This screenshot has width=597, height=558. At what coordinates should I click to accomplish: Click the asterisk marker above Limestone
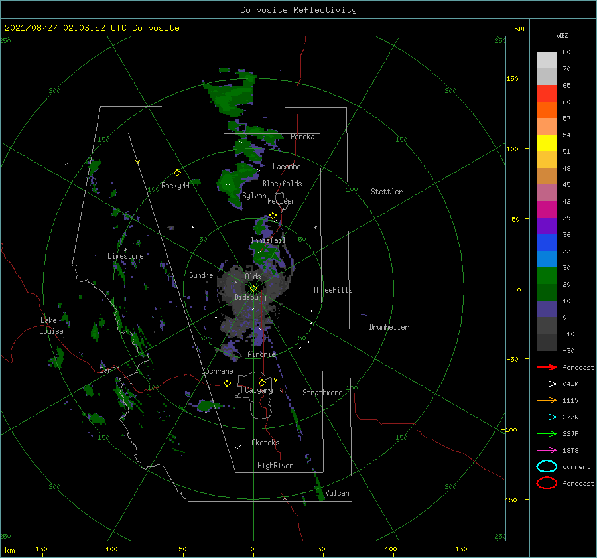coord(125,250)
